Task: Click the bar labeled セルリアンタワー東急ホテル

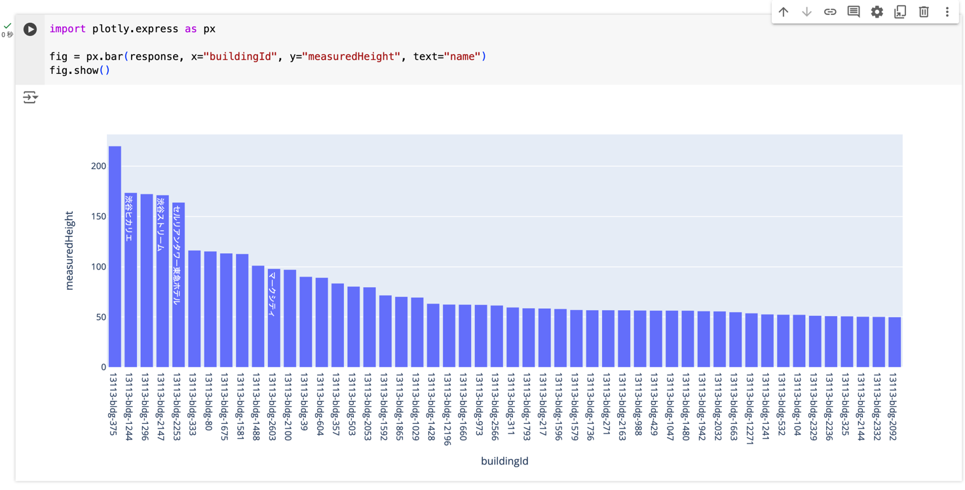Action: click(x=178, y=285)
